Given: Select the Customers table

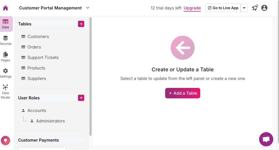Looking at the screenshot, I should tap(38, 36).
